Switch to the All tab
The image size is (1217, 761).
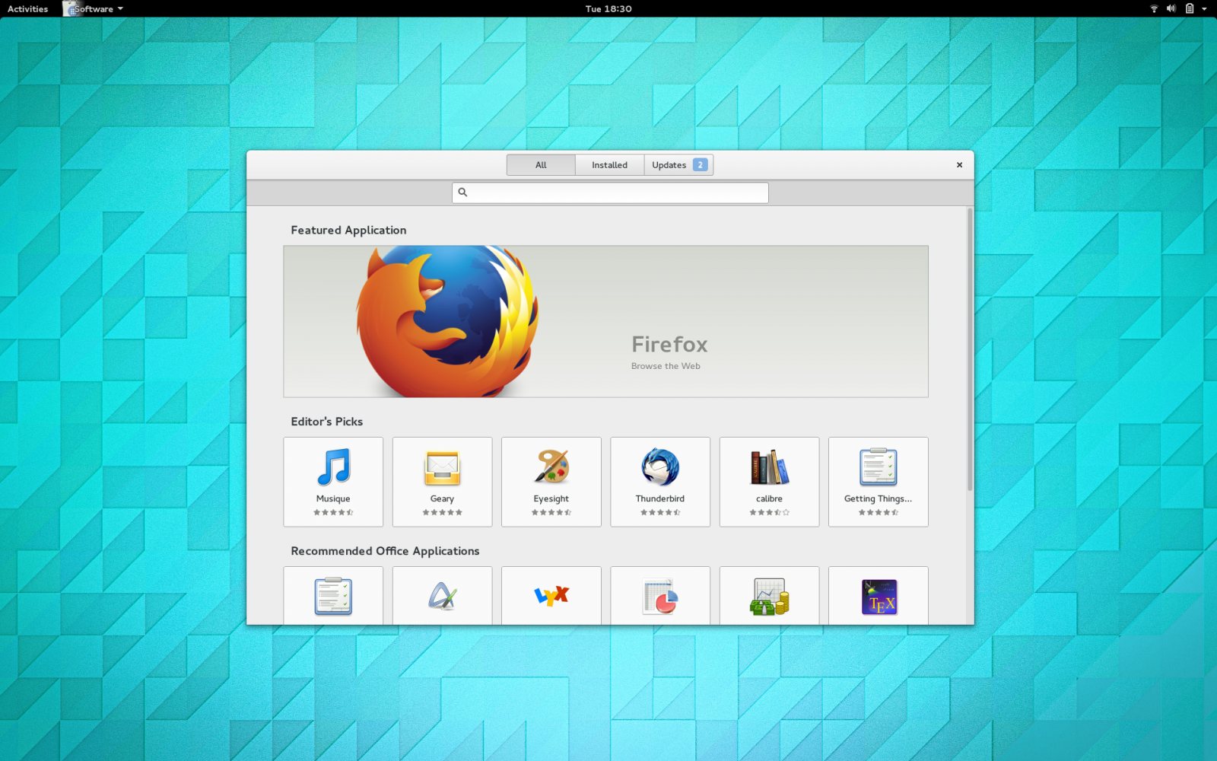point(541,165)
